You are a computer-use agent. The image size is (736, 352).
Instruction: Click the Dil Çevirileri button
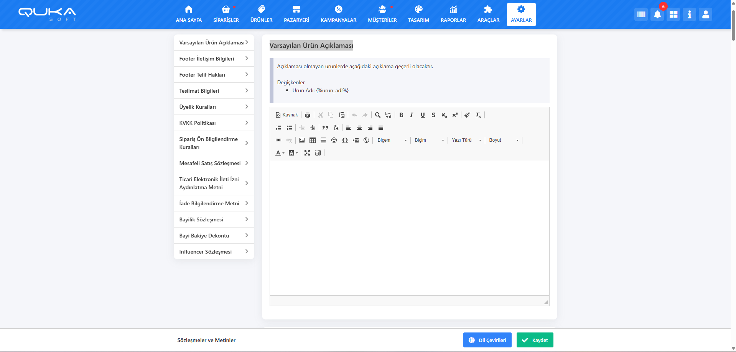tap(487, 340)
